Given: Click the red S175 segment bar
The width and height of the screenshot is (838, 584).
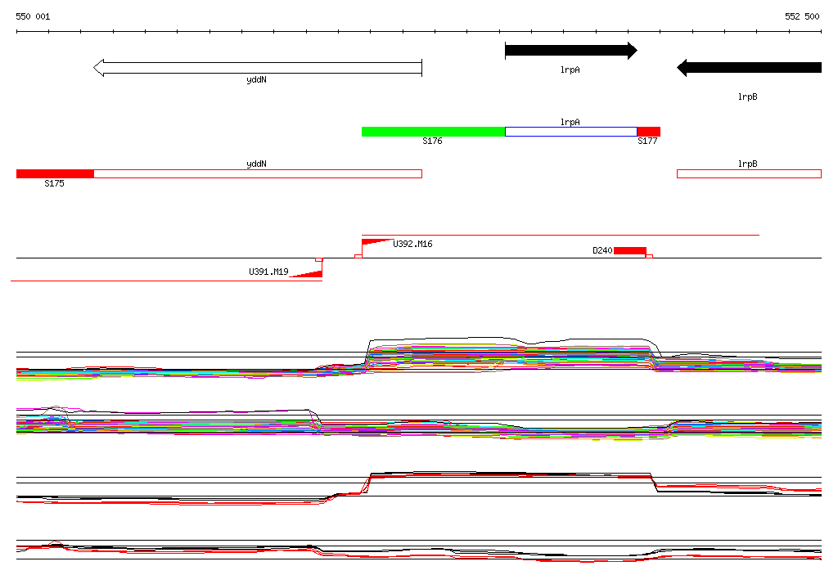Looking at the screenshot, I should point(55,173).
